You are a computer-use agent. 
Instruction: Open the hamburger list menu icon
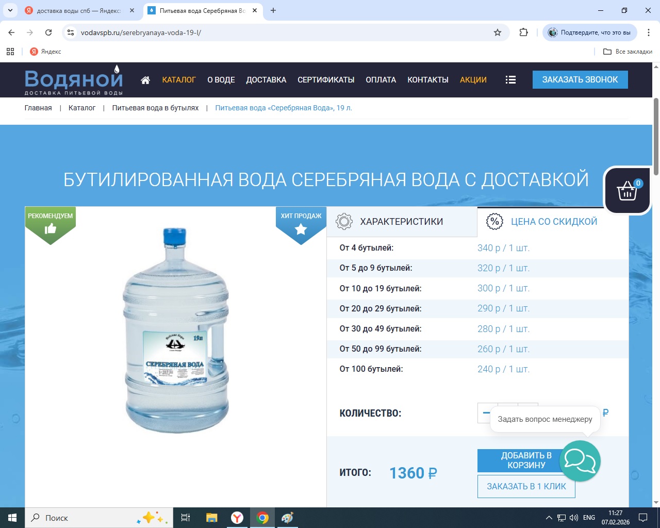[x=510, y=80]
